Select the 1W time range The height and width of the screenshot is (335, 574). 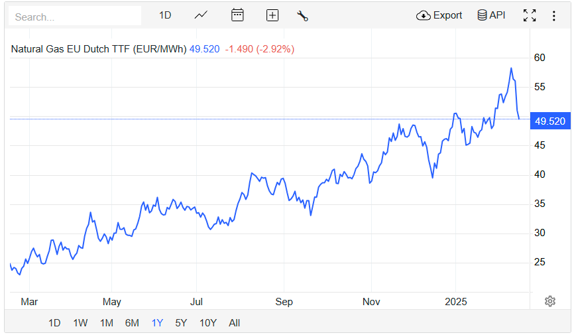(x=80, y=323)
